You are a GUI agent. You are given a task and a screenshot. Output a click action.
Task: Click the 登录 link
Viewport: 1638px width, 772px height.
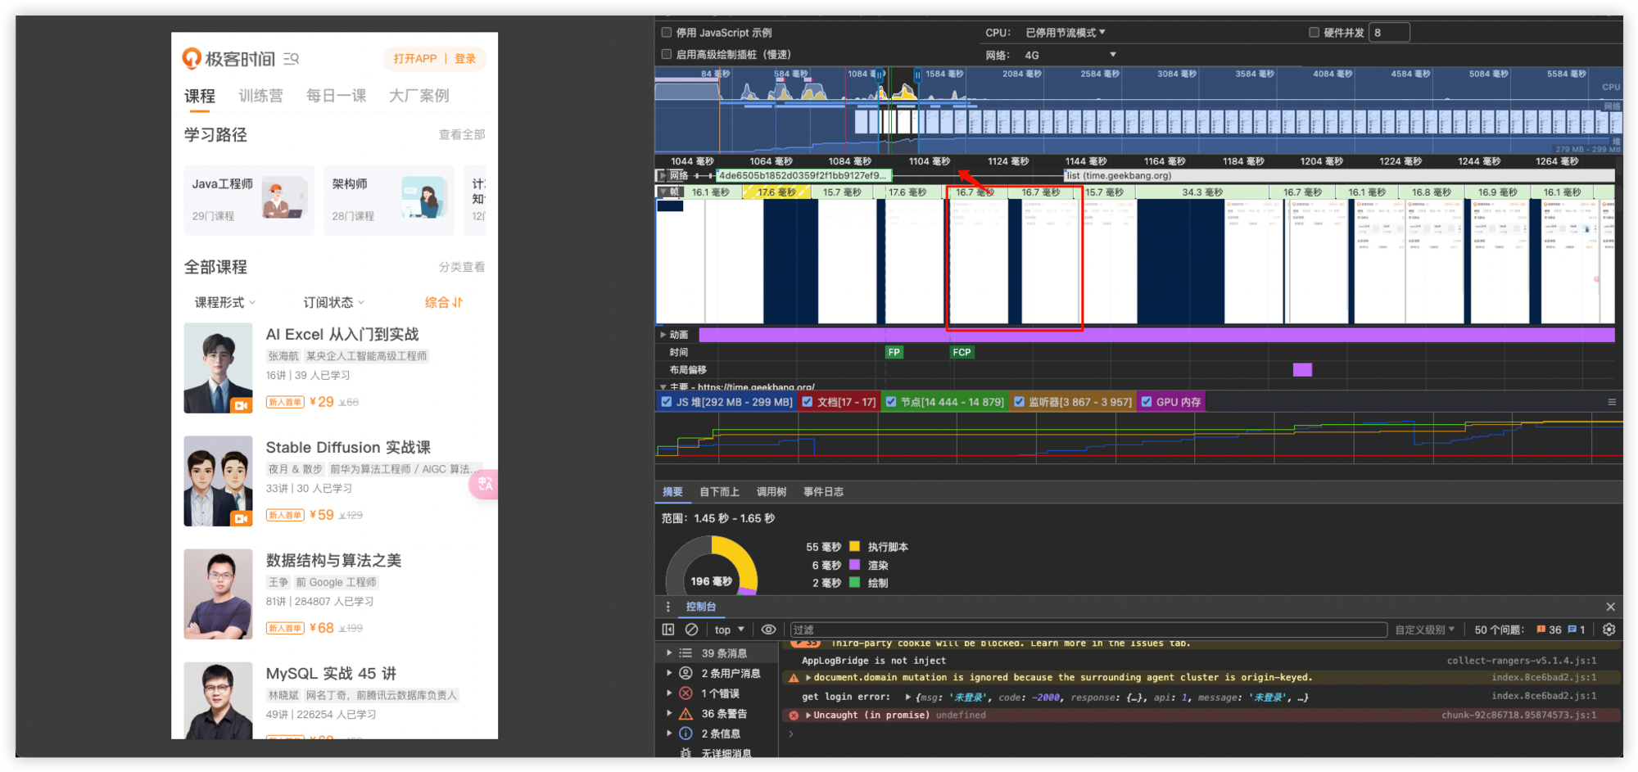tap(465, 59)
